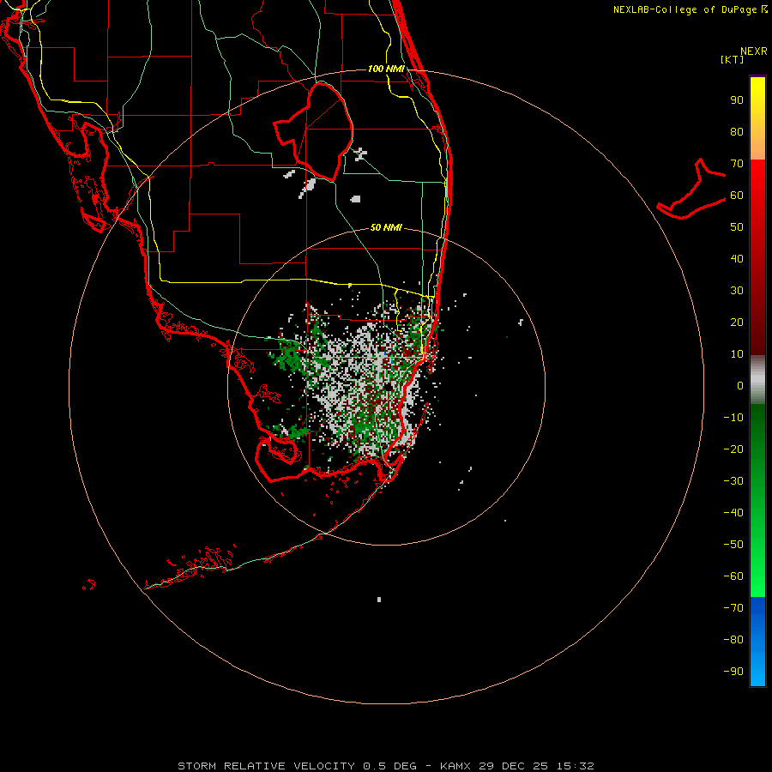The height and width of the screenshot is (772, 772).
Task: Click the 80 value on the velocity scale
Action: click(737, 131)
